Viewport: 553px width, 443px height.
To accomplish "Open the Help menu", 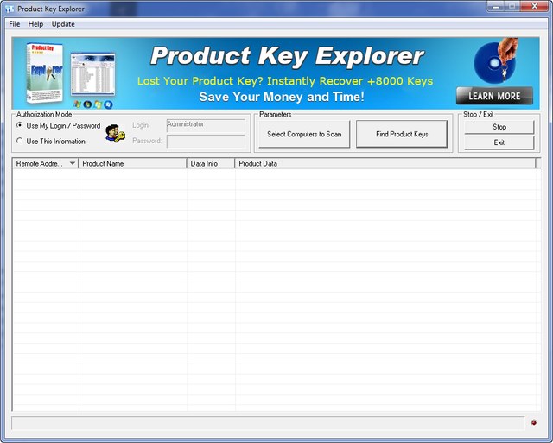I will 35,24.
